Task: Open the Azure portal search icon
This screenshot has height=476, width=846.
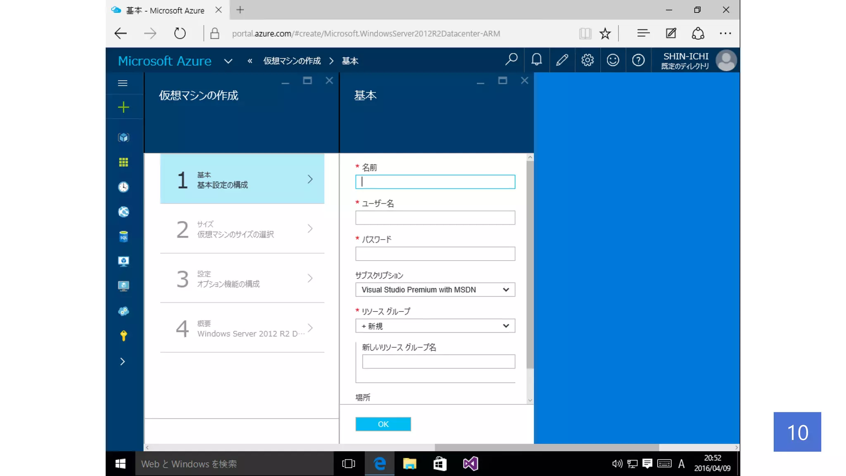Action: (x=511, y=60)
